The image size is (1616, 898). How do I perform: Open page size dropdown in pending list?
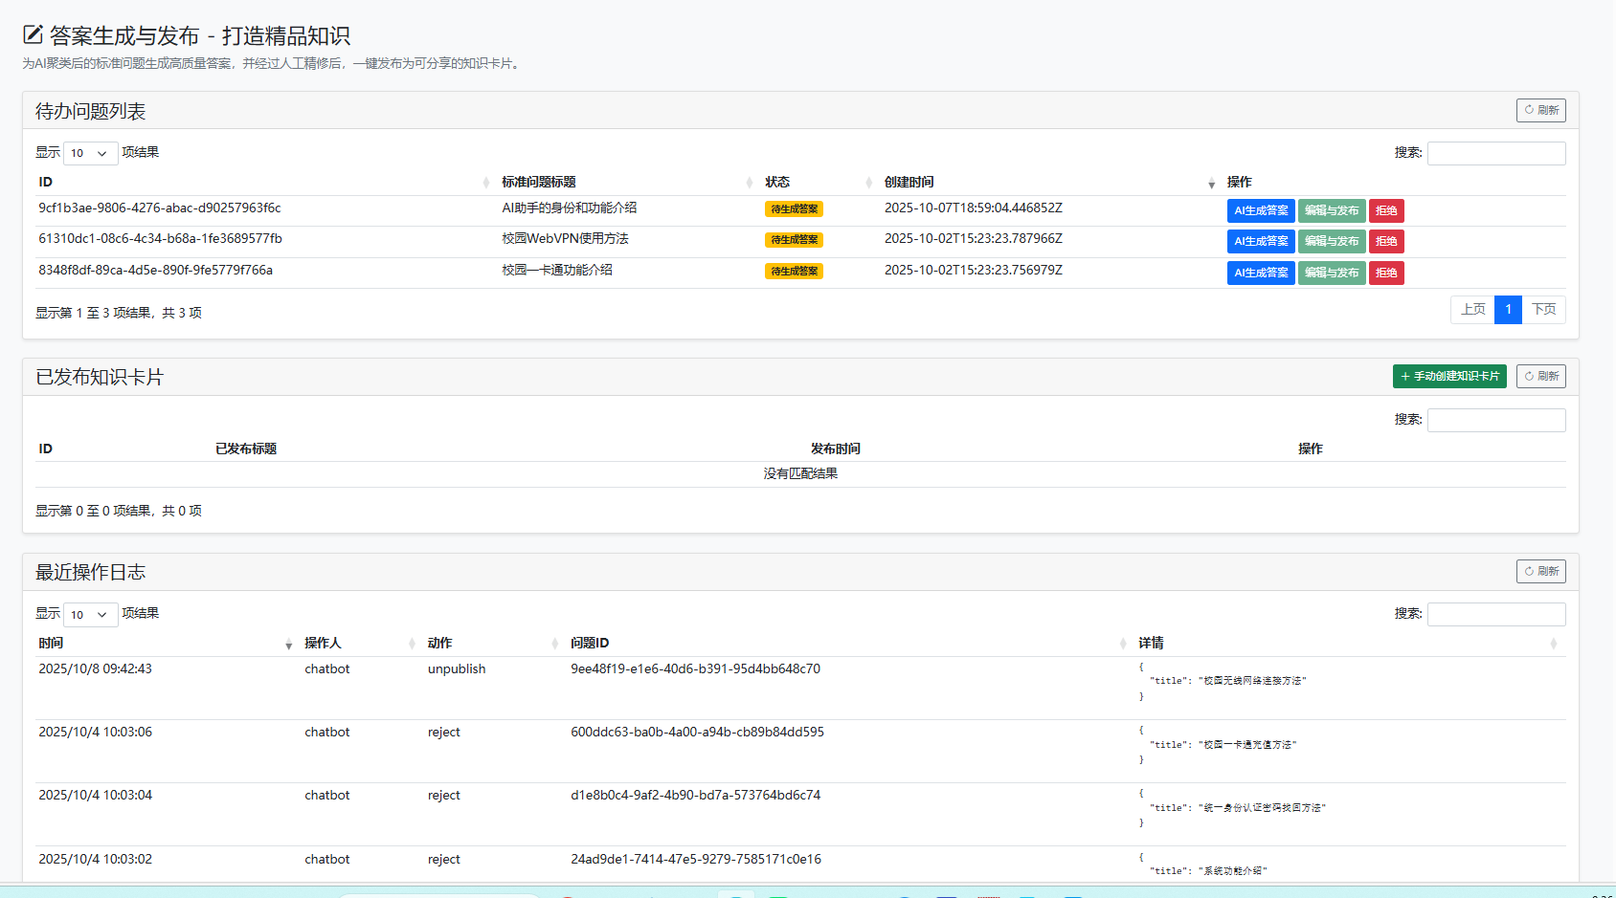[90, 153]
